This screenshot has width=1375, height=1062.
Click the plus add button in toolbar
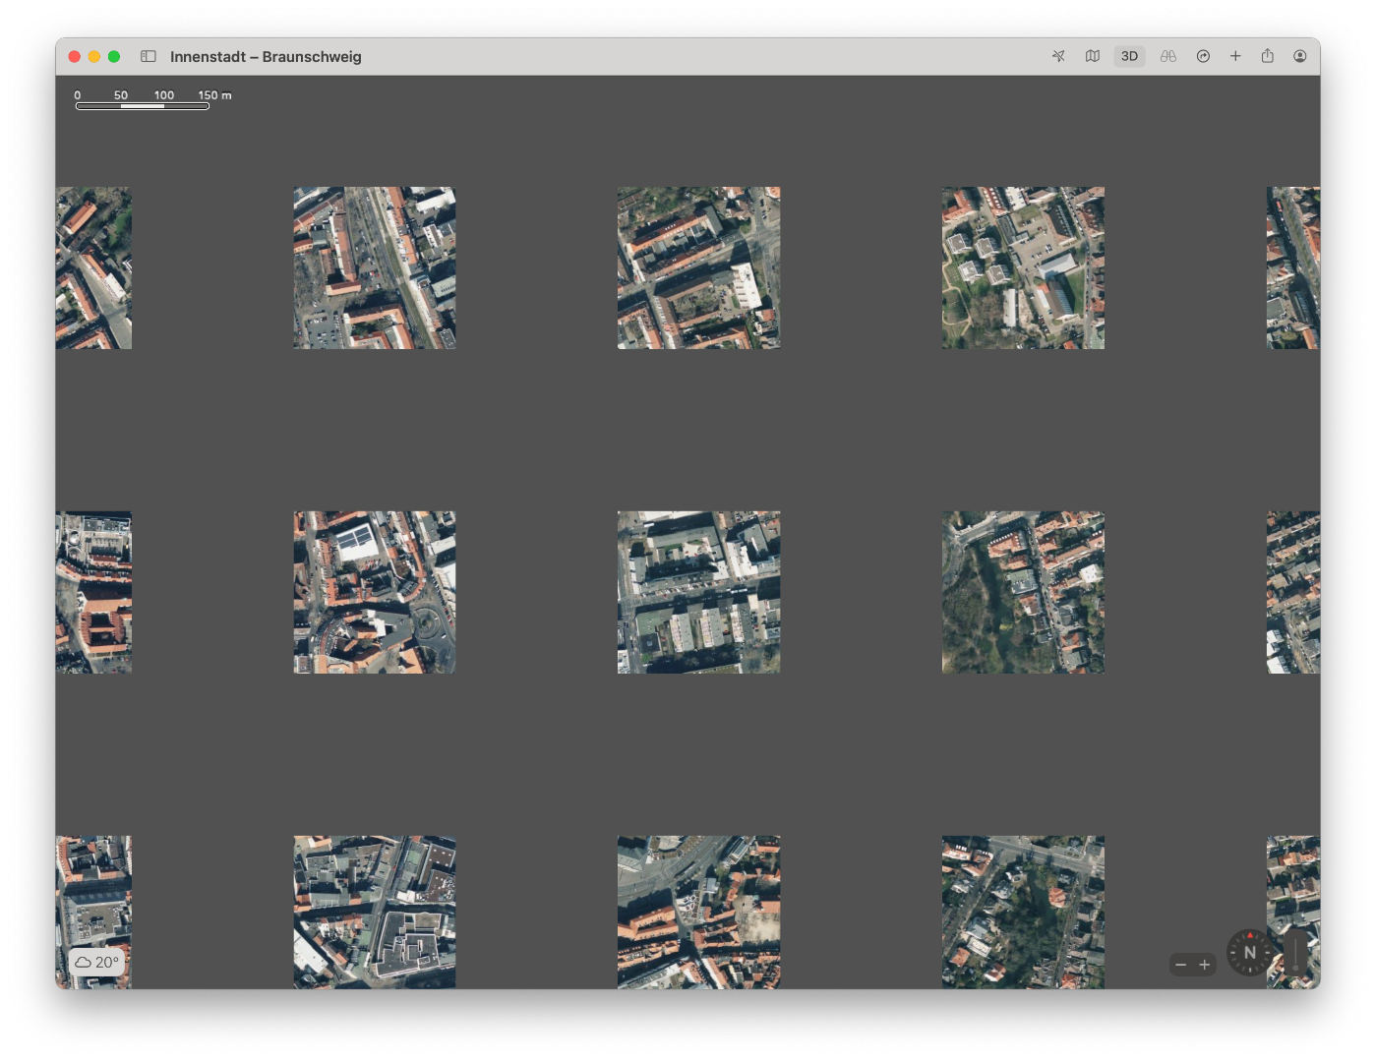(x=1235, y=56)
